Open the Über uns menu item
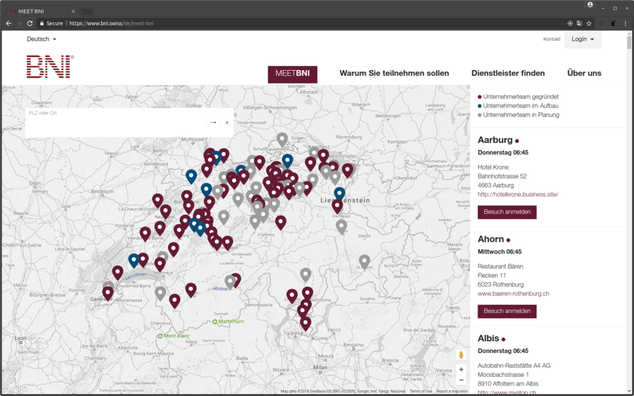This screenshot has width=634, height=396. coord(584,73)
